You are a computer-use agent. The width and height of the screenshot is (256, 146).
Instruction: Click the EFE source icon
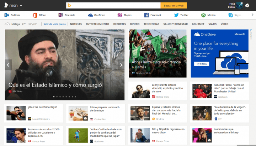click(215, 119)
